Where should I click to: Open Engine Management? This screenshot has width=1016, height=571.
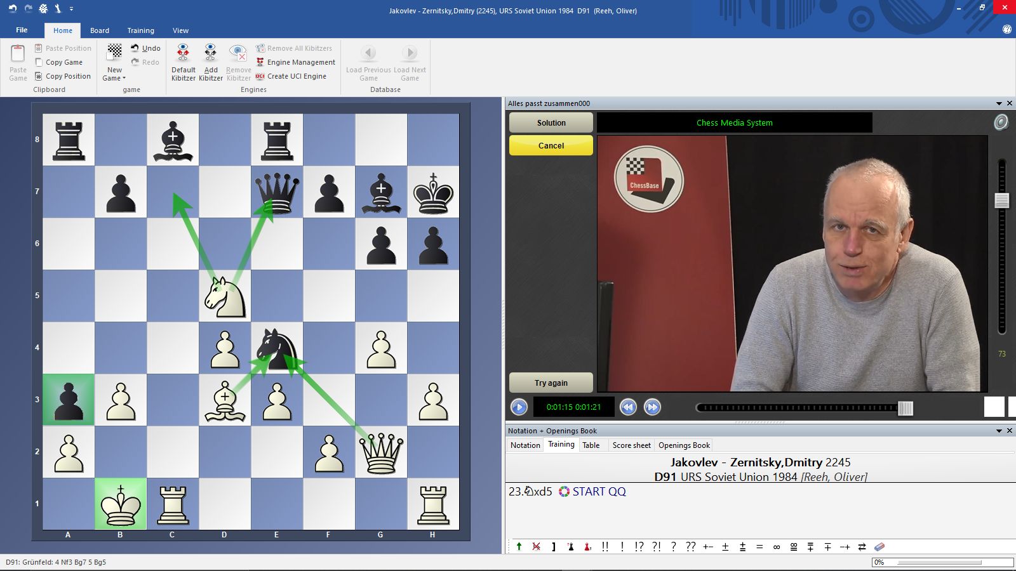296,62
